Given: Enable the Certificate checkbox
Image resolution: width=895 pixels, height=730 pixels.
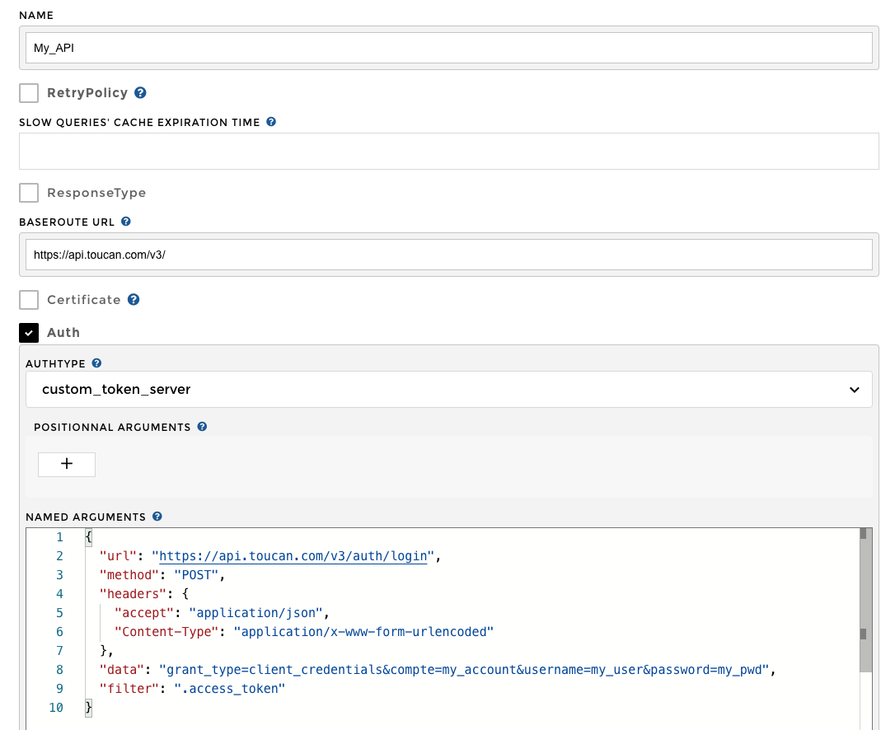Looking at the screenshot, I should coord(29,300).
